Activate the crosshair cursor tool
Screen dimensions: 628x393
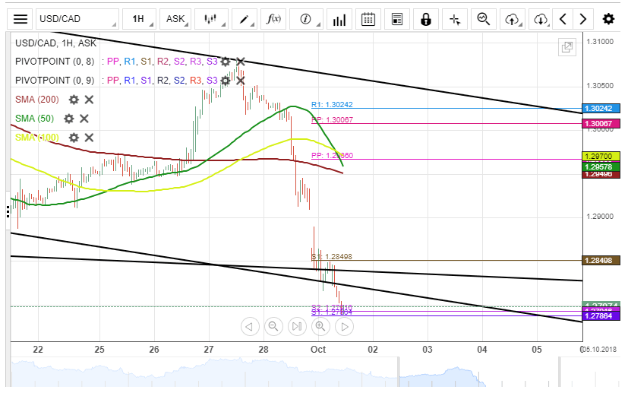[x=455, y=19]
